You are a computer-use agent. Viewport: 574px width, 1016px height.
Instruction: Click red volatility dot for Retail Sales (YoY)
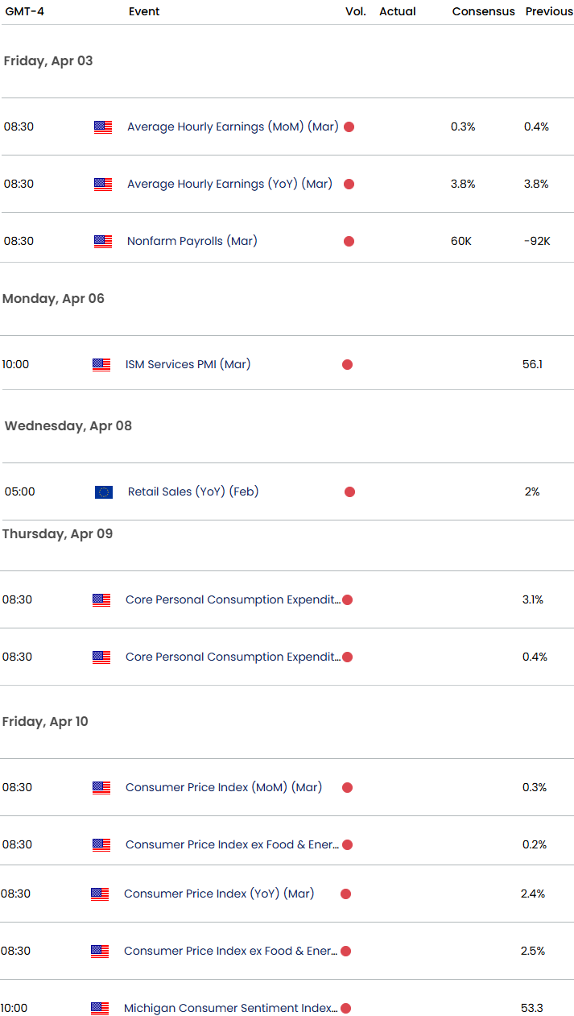pyautogui.click(x=349, y=491)
